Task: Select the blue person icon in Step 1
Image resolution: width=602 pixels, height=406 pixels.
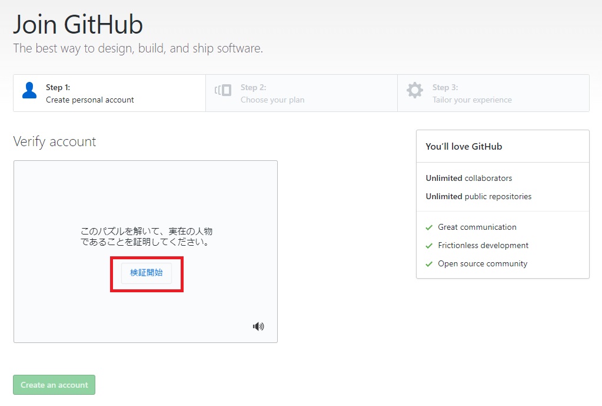Action: (x=29, y=90)
